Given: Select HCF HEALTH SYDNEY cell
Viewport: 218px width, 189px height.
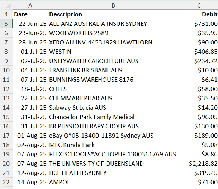Looking at the screenshot, I should coord(113,173).
